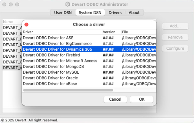
Task: Click the Configure button
Action: click(x=175, y=48)
